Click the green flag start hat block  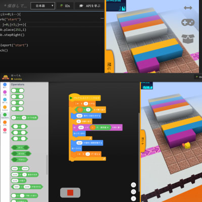click(85, 97)
